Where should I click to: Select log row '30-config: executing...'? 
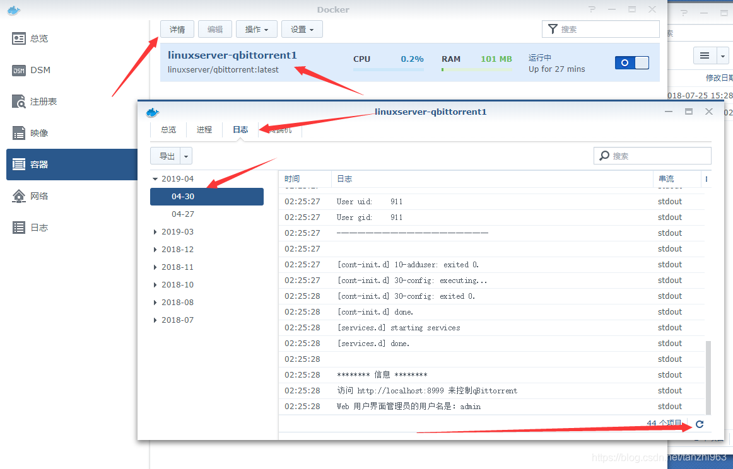pyautogui.click(x=492, y=281)
